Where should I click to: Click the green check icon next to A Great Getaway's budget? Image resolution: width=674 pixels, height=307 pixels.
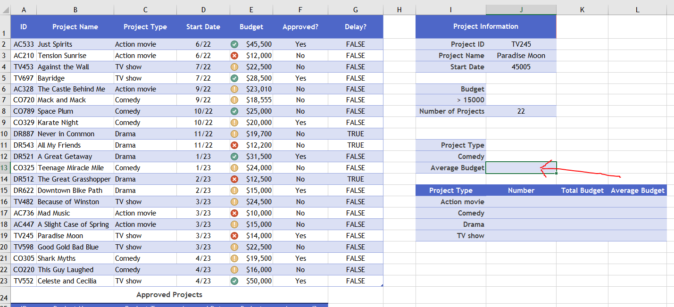click(234, 156)
